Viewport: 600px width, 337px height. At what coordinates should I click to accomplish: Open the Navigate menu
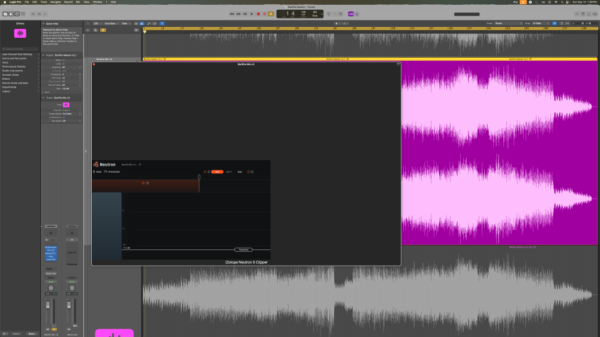tap(55, 2)
